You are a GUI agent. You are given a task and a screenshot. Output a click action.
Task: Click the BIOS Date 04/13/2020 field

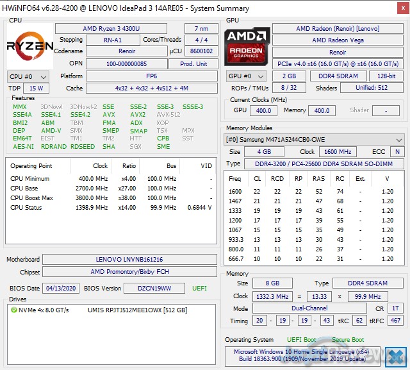[61, 288]
